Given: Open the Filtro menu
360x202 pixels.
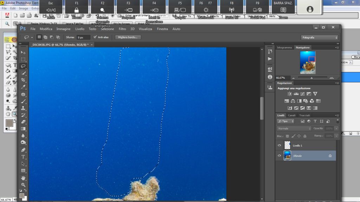Looking at the screenshot, I should 122,29.
